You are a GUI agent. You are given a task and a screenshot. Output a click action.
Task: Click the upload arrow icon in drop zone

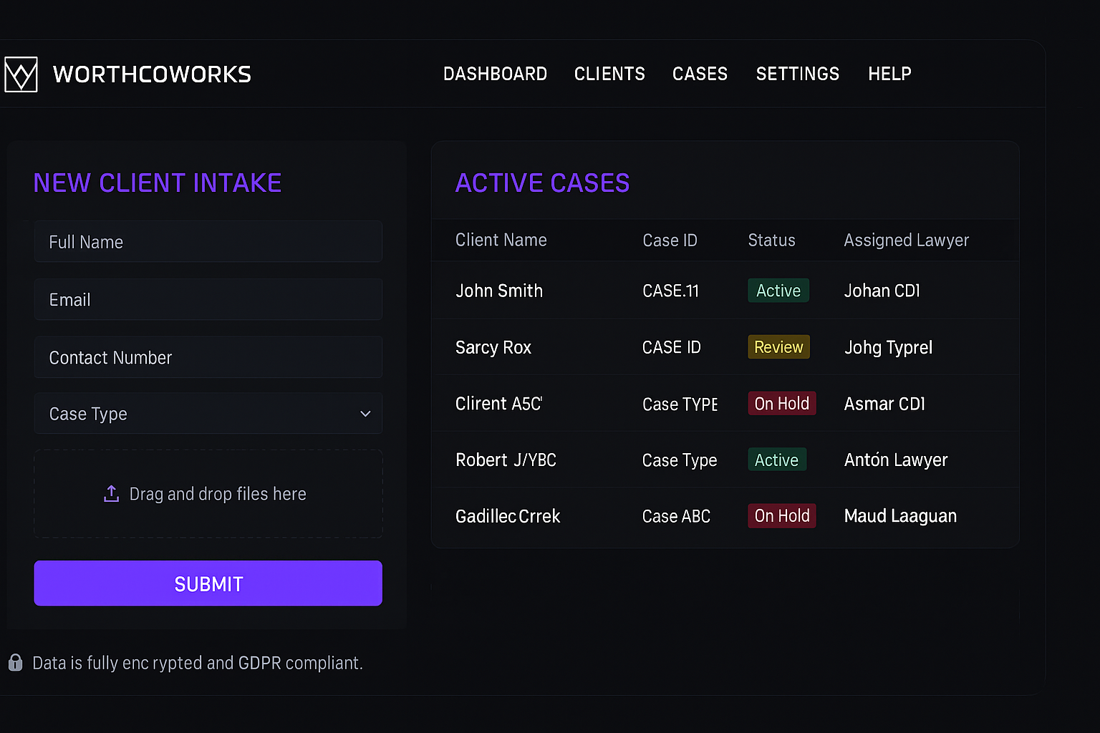pos(111,494)
